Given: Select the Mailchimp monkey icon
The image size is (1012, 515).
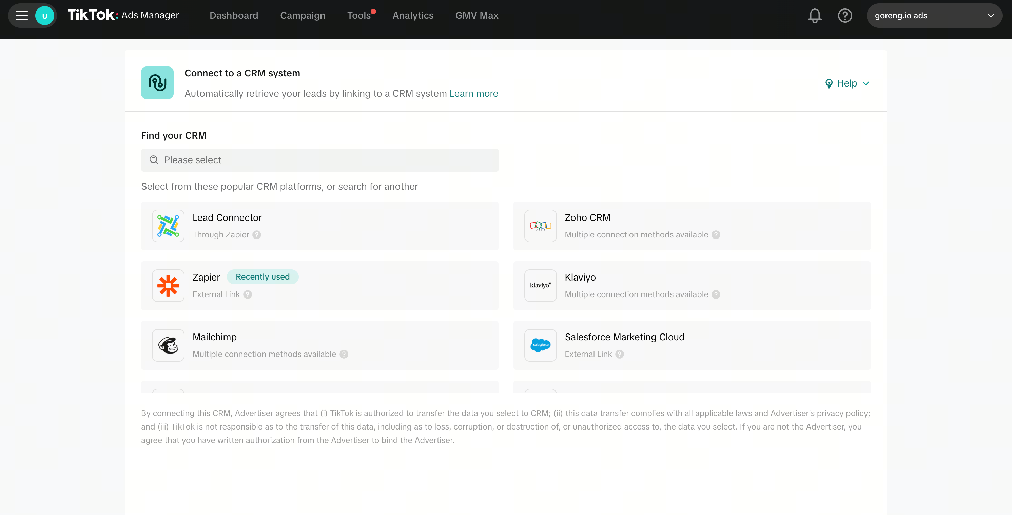Looking at the screenshot, I should coord(168,345).
